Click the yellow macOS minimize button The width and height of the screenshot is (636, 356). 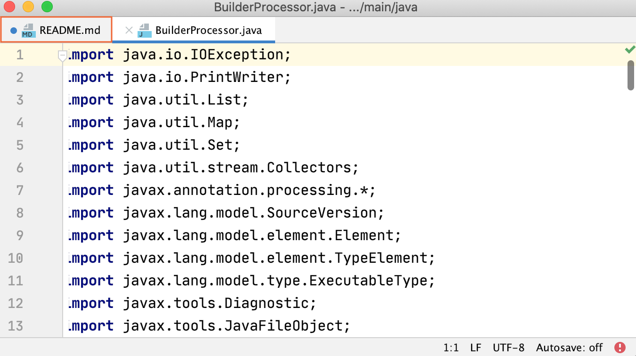point(28,8)
